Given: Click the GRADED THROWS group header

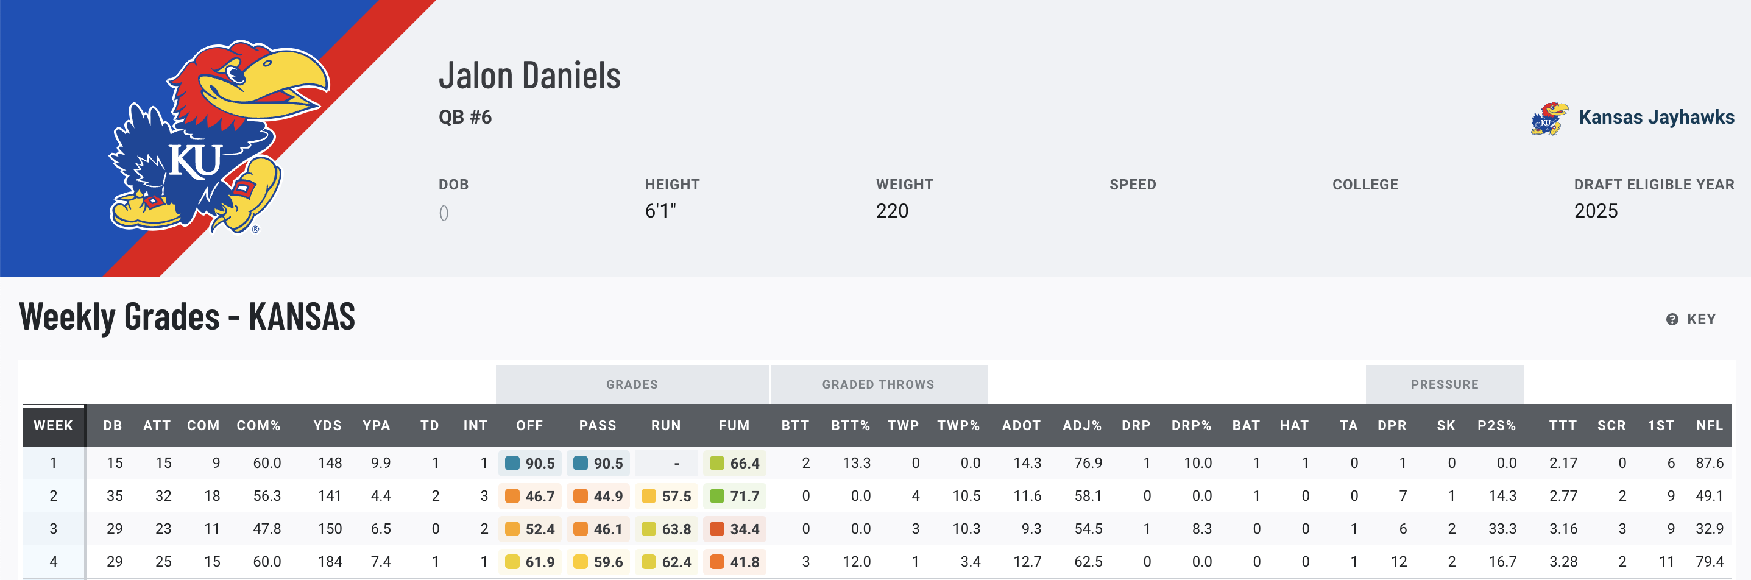Looking at the screenshot, I should (x=877, y=385).
